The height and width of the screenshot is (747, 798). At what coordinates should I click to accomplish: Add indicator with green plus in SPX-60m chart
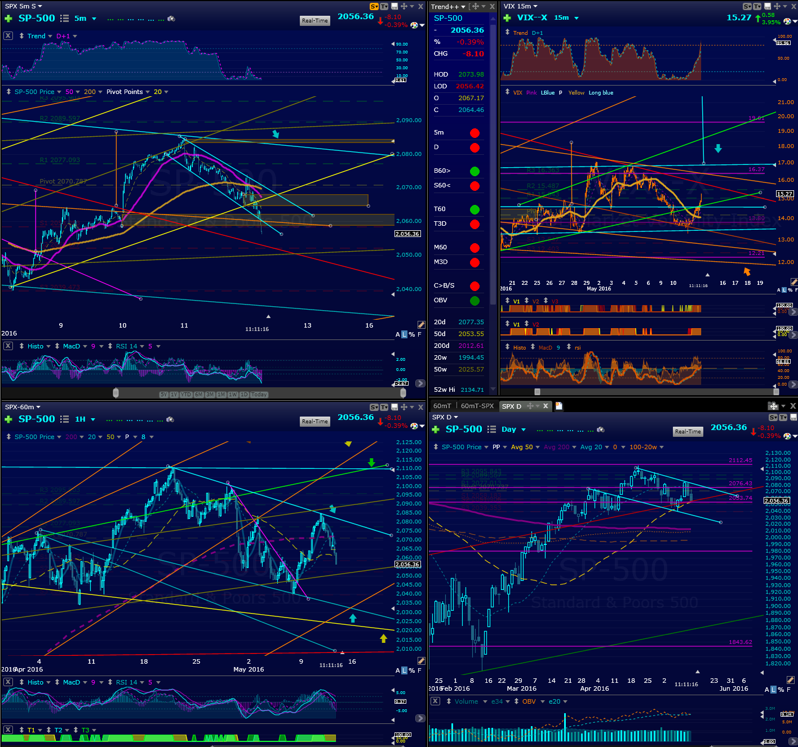[x=8, y=419]
